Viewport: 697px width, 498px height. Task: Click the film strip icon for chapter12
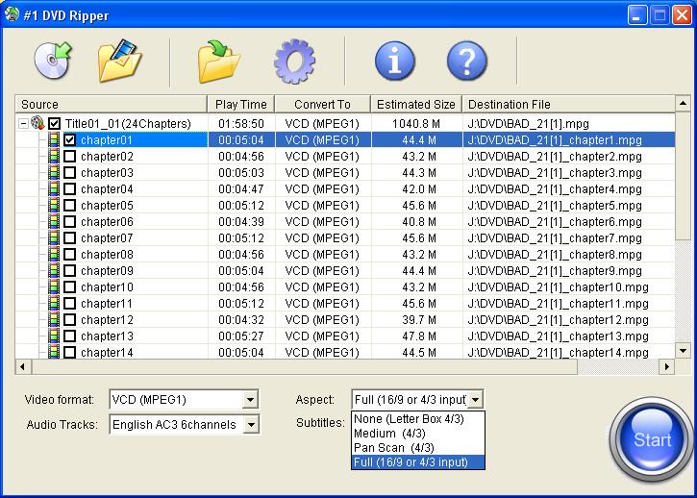point(53,320)
